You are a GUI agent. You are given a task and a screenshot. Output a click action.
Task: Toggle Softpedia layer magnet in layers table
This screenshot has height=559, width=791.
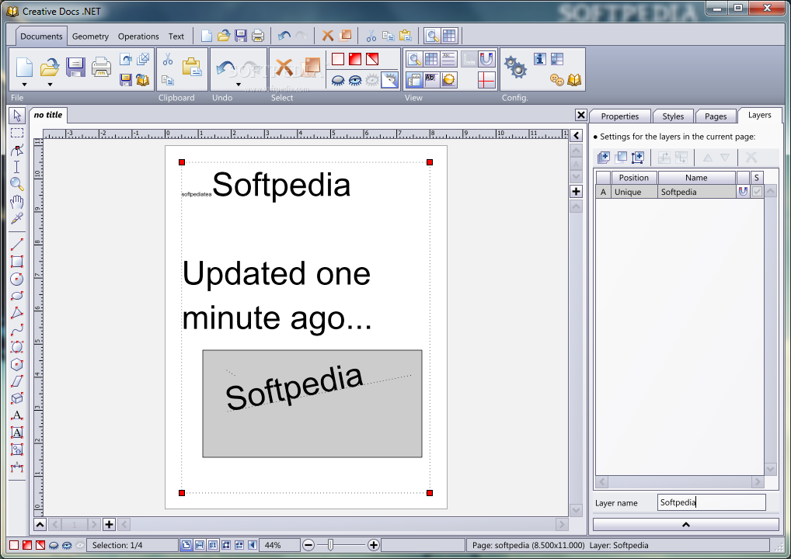pos(743,192)
